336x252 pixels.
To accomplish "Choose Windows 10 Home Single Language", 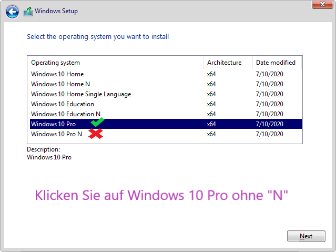I will pyautogui.click(x=166, y=94).
